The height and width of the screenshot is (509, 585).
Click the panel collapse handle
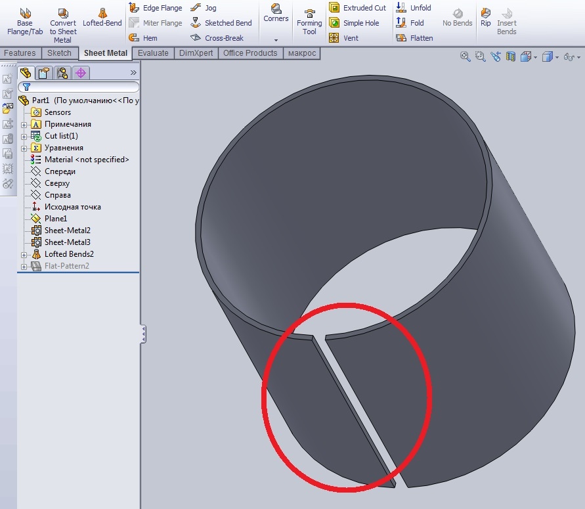click(143, 334)
